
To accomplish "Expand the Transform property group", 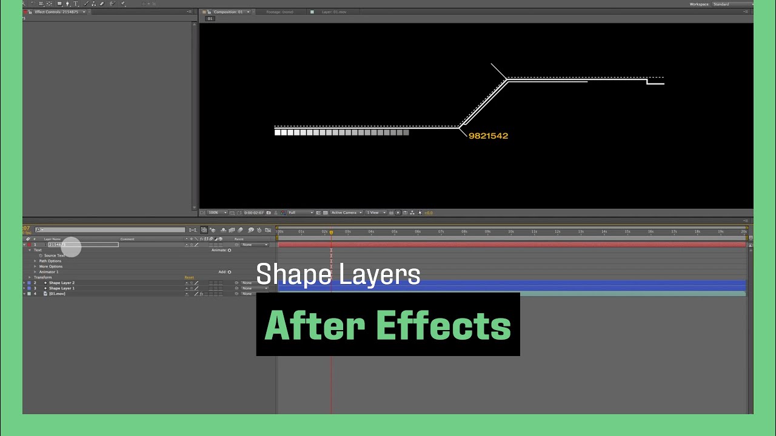I will point(30,277).
